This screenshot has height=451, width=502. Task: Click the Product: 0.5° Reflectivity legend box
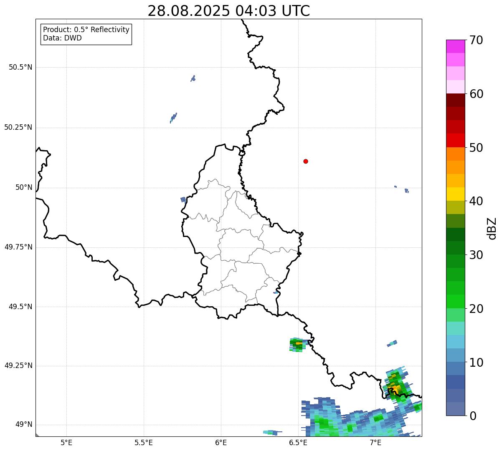(x=86, y=34)
